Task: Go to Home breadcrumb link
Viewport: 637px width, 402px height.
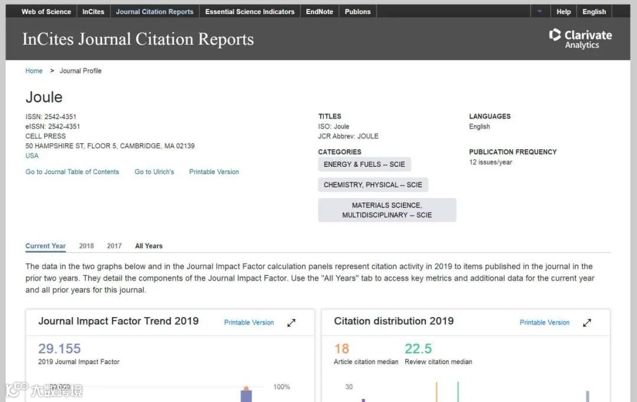Action: pyautogui.click(x=34, y=71)
